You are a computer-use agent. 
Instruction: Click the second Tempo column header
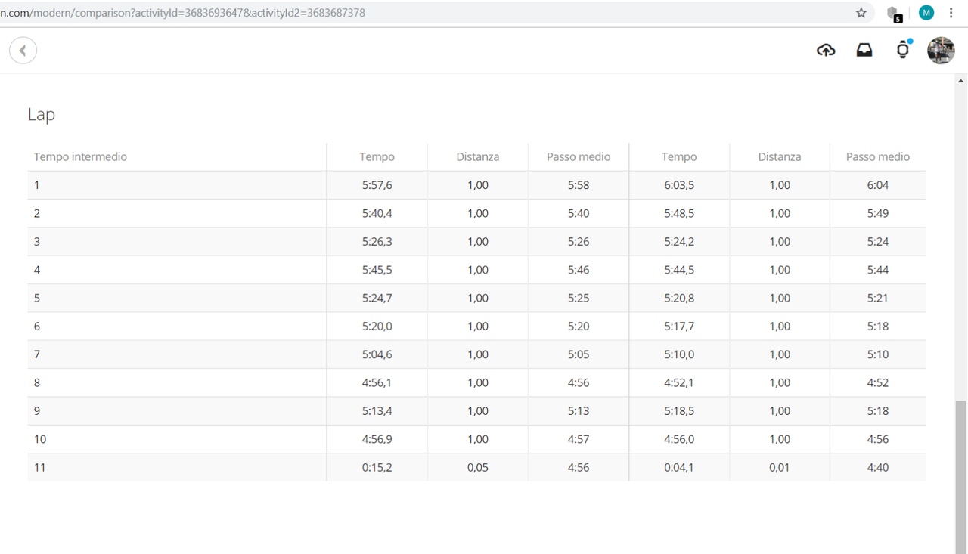[x=678, y=156]
